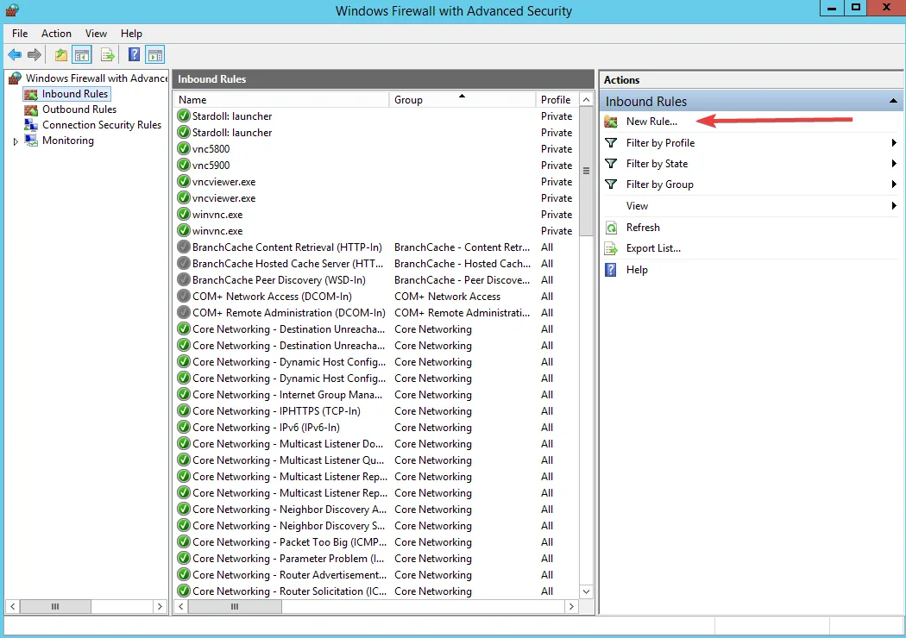The width and height of the screenshot is (906, 638).
Task: Sort rules by the Group column header
Action: pos(462,100)
